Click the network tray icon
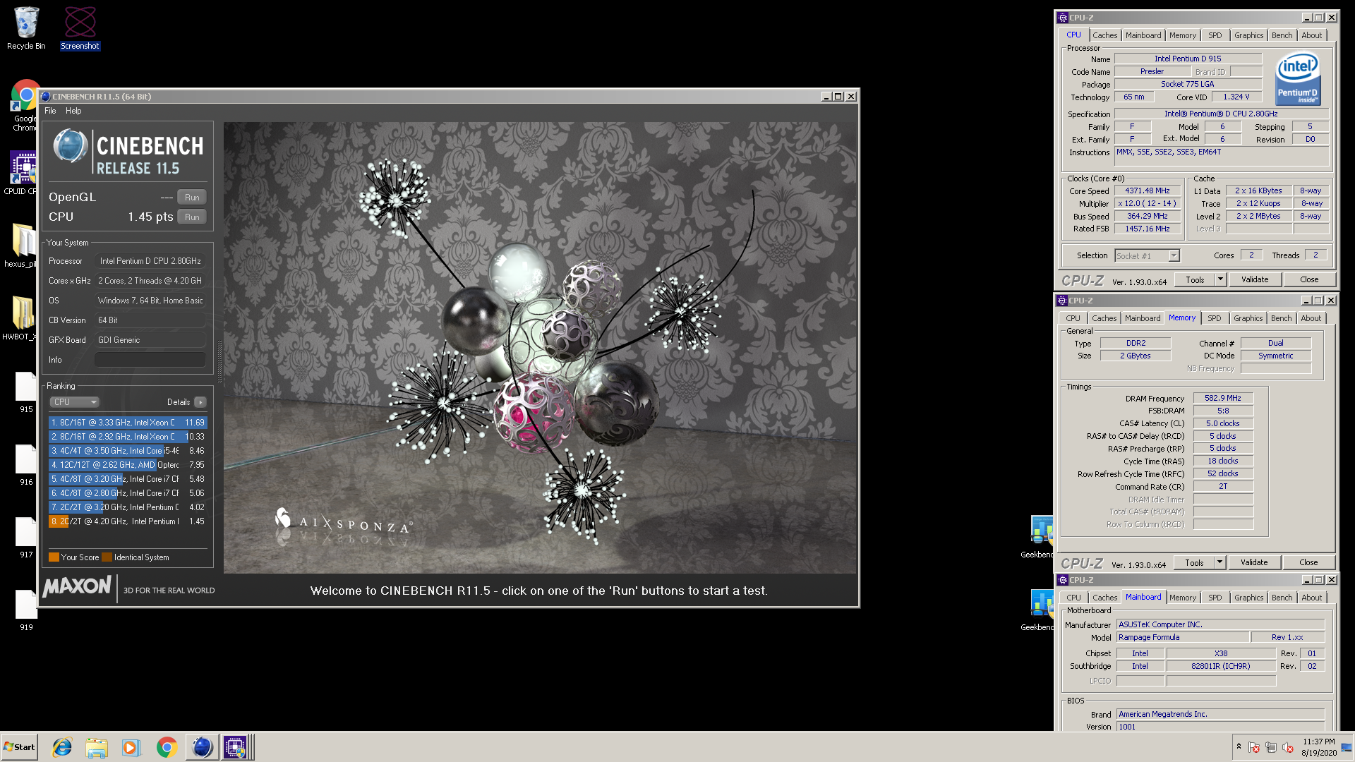 tap(1271, 747)
